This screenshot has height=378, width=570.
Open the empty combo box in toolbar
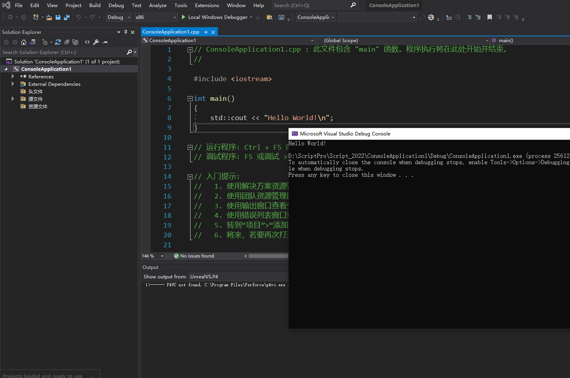(377, 17)
